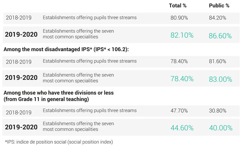Image resolution: width=242 pixels, height=152 pixels.
Task: Click the green 40.00% figure
Action: 221,128
